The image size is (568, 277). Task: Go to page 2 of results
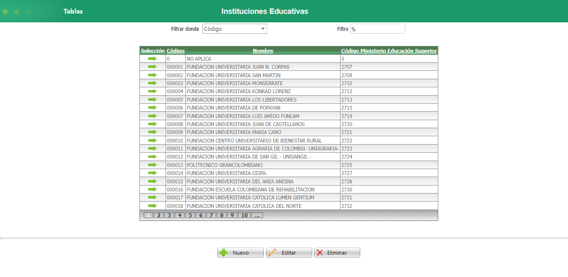158,215
